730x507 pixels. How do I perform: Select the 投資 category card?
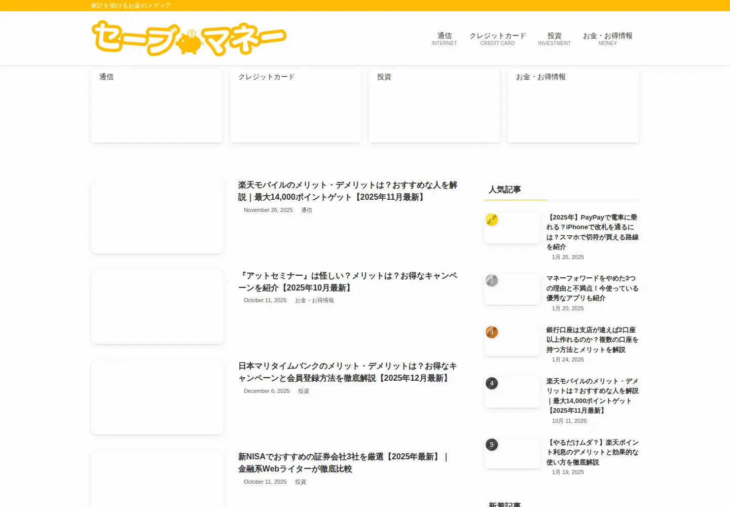tap(434, 105)
